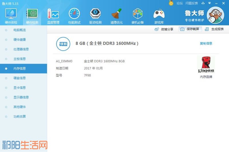This screenshot has height=152, width=229.
Task: Open the 清理优化 cleanup broom icon
Action: 117,13
